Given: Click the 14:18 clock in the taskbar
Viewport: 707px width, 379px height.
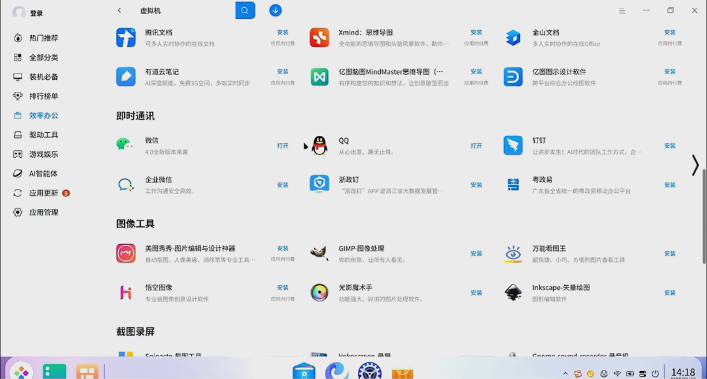Looking at the screenshot, I should tap(683, 372).
